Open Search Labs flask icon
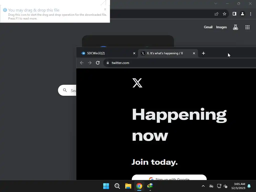 point(235,27)
